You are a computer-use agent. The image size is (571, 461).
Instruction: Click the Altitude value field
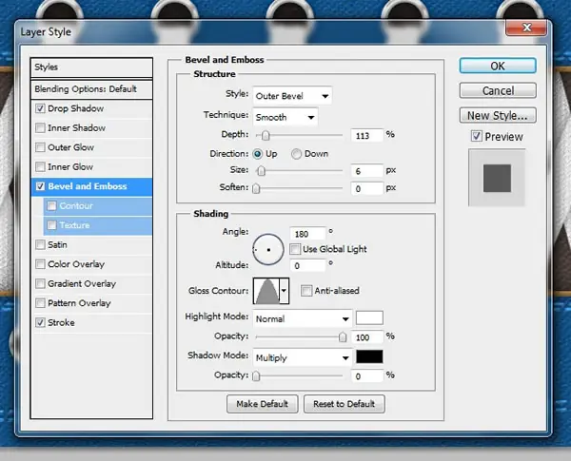(307, 265)
